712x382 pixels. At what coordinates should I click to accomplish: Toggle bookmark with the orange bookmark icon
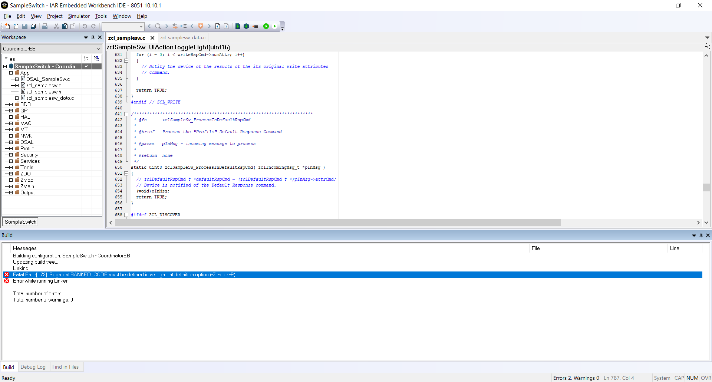[201, 26]
